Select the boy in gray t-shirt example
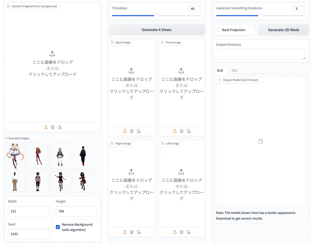 (38, 182)
